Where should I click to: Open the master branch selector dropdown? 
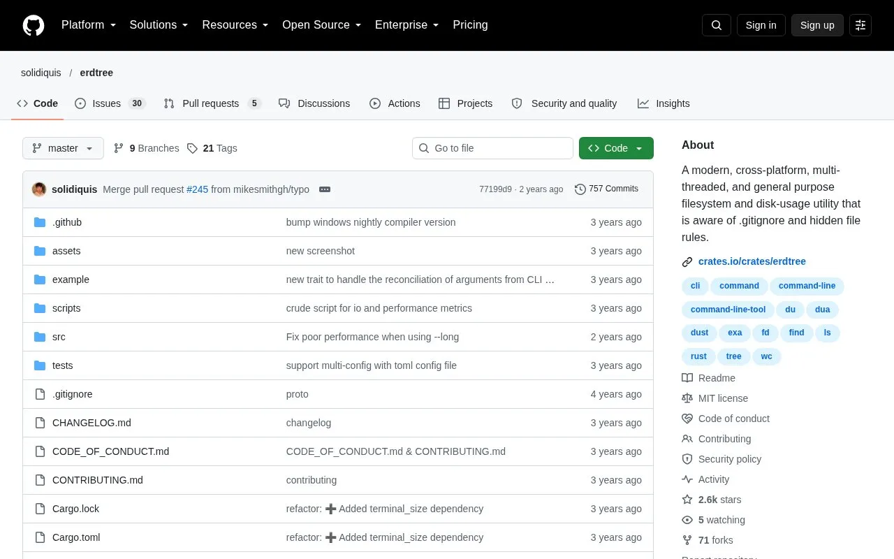pos(63,148)
